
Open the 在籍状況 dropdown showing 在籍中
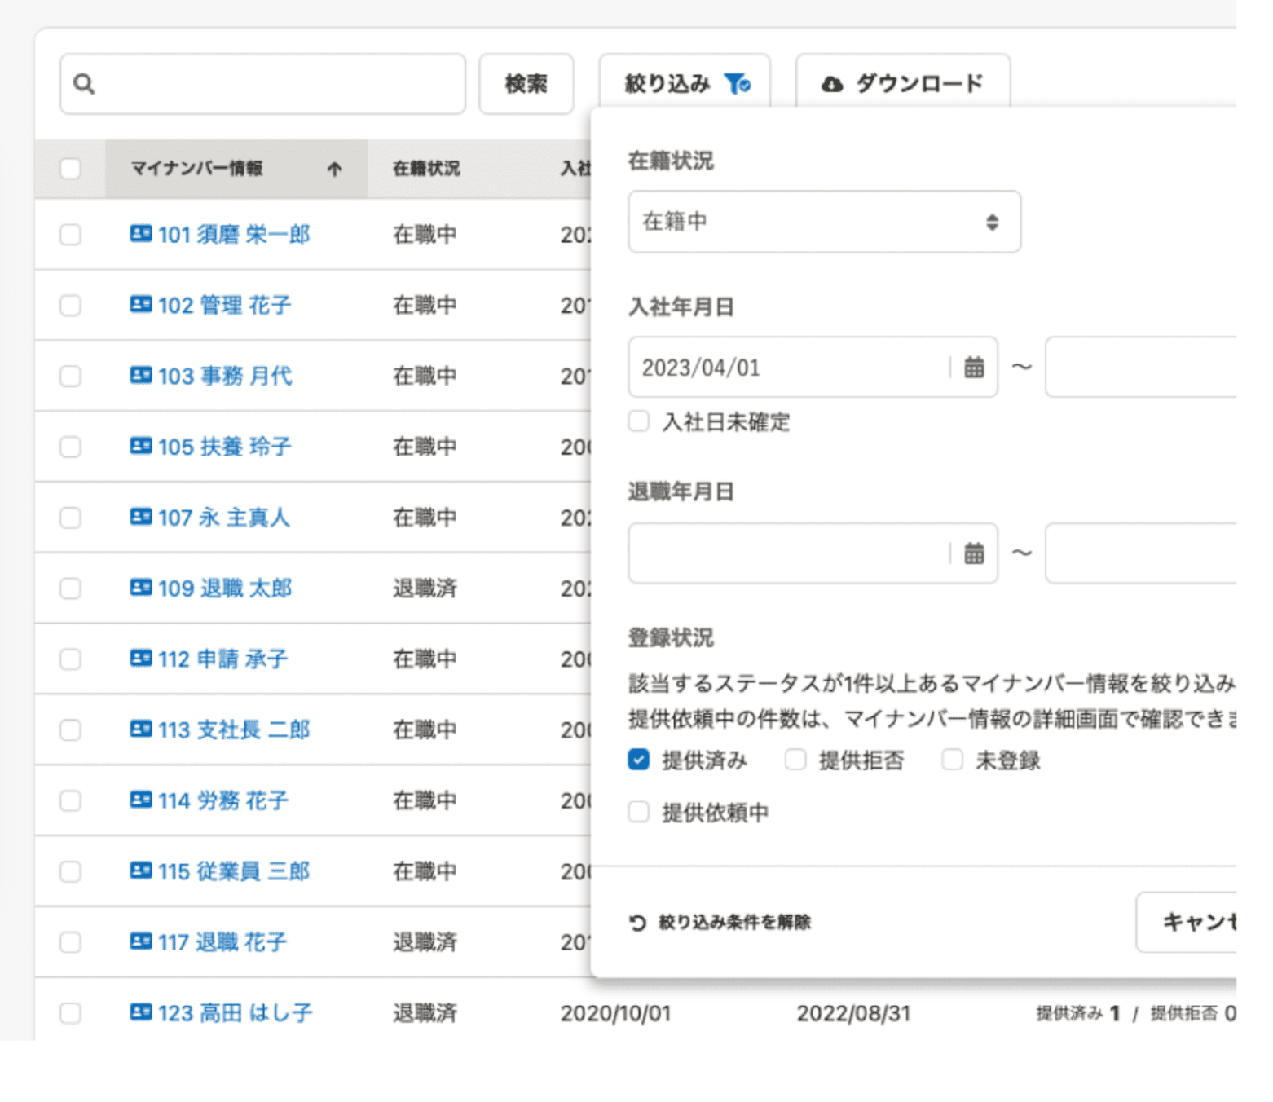(825, 222)
